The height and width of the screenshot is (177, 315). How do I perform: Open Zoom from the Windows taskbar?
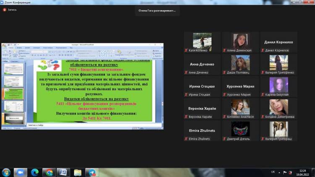(x=20, y=172)
